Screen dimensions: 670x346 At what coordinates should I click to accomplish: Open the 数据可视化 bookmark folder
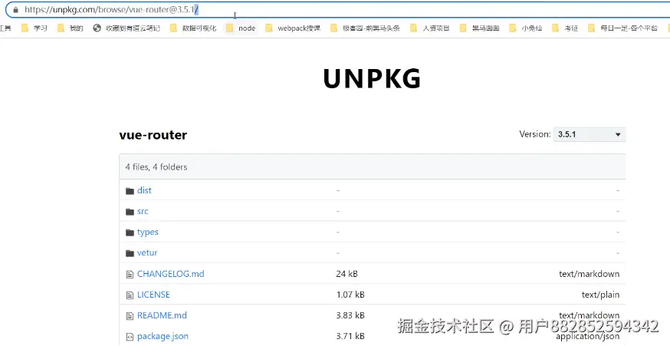point(193,28)
